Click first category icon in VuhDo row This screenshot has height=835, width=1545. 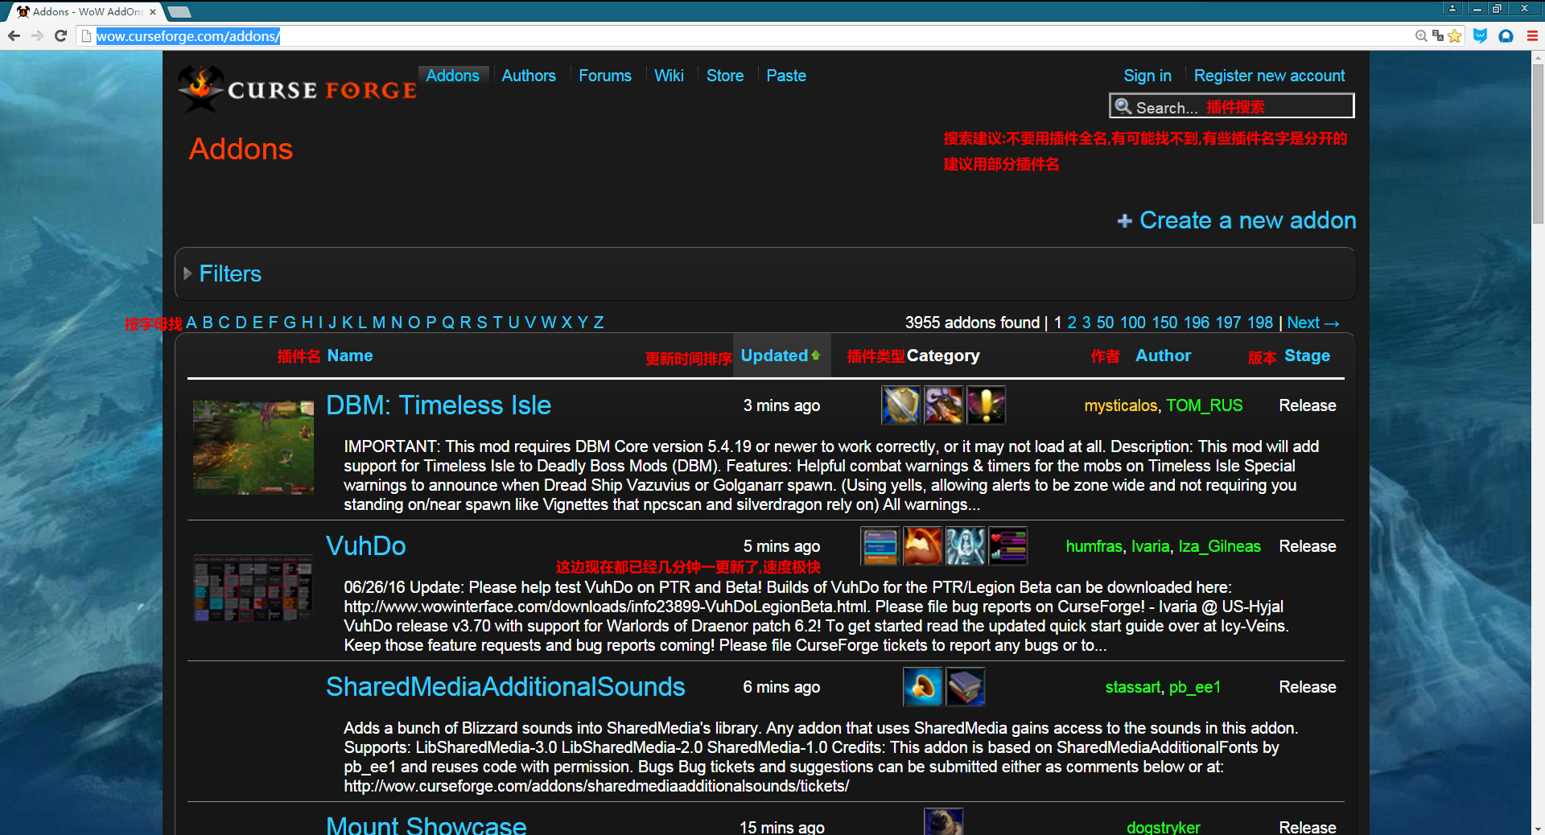(x=880, y=545)
